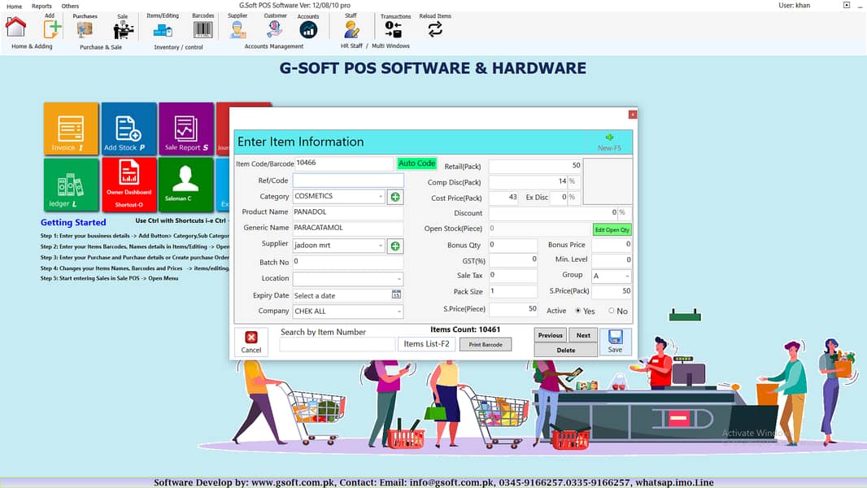Open the Barcodes toolbar icon
Viewport: 867px width, 488px height.
pos(203,29)
